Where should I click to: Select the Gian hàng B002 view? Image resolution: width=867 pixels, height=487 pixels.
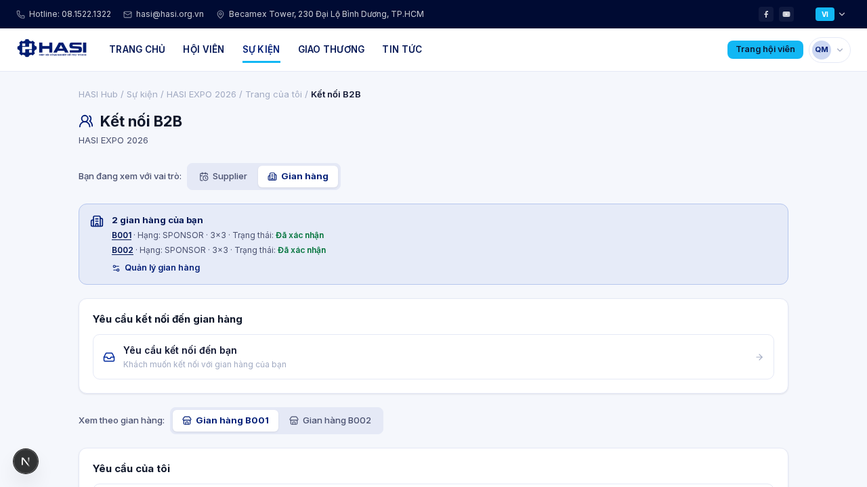(x=330, y=421)
